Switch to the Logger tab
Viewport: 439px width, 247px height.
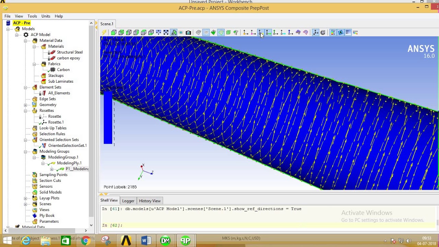click(128, 201)
